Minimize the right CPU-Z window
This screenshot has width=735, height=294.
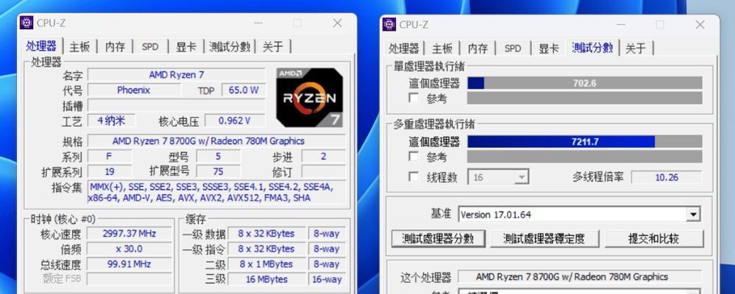click(621, 24)
